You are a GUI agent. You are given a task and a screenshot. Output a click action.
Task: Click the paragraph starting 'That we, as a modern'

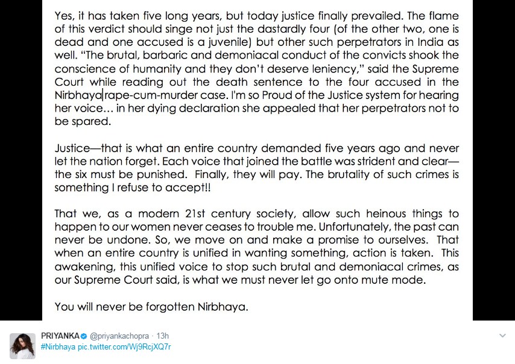coord(256,247)
